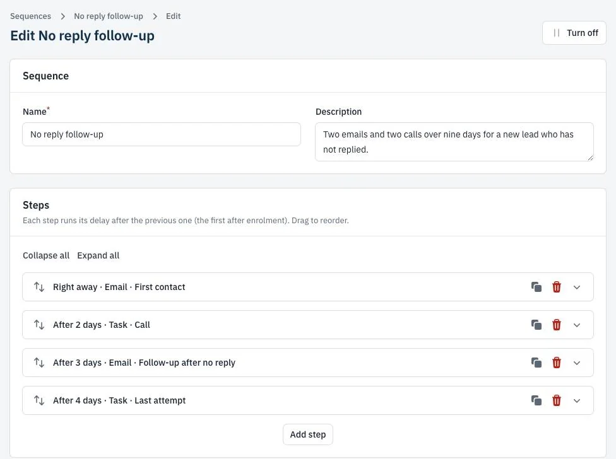
Task: Duplicate the Last attempt step
Action: pyautogui.click(x=536, y=400)
